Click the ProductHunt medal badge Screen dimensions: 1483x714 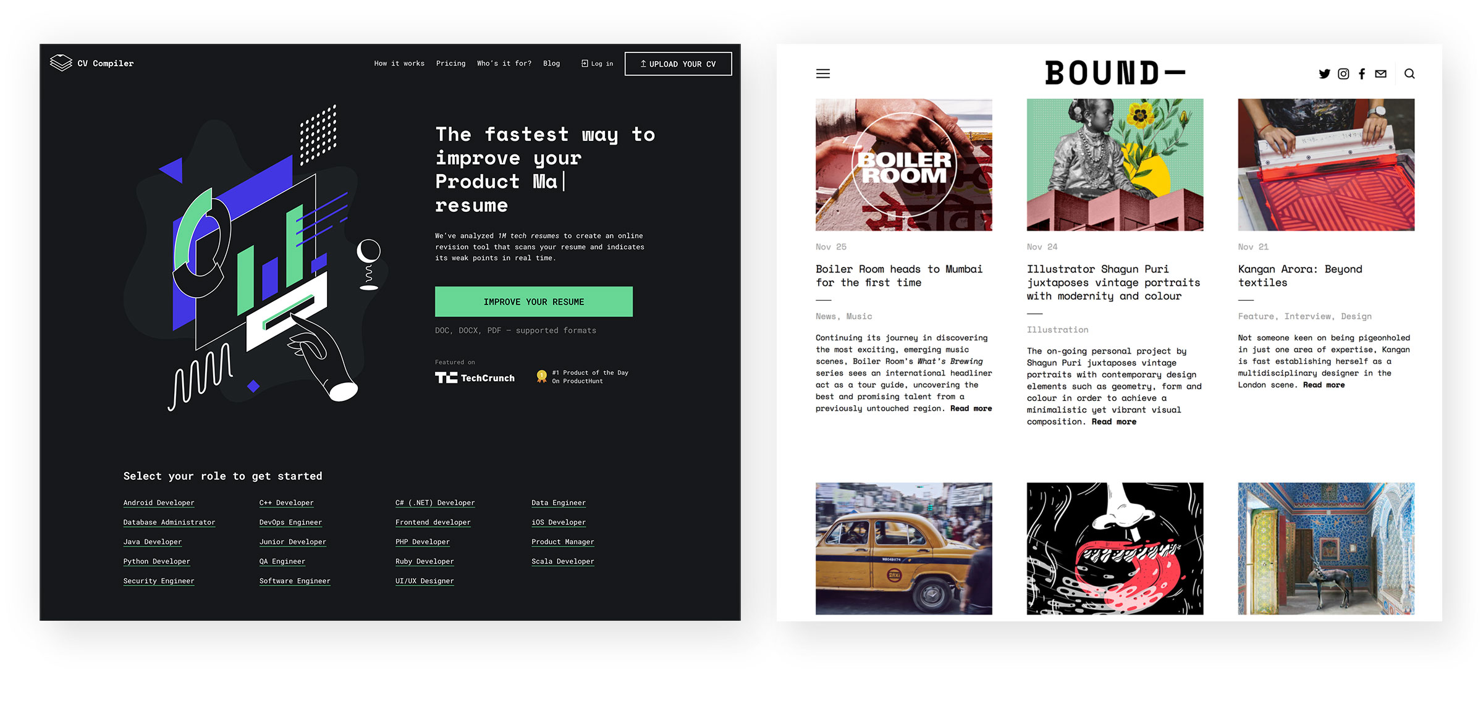pyautogui.click(x=542, y=376)
